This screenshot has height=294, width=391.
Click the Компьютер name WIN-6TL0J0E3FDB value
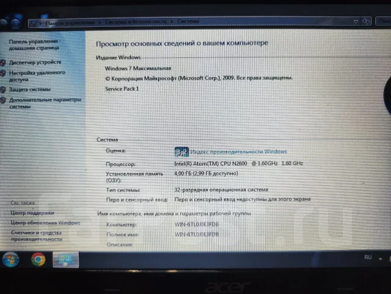(197, 224)
